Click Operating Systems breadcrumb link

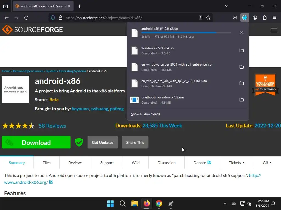(72, 71)
